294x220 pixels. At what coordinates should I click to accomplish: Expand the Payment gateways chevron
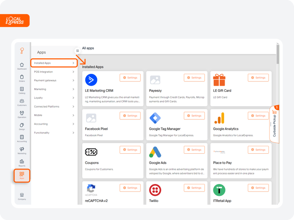tap(73, 80)
